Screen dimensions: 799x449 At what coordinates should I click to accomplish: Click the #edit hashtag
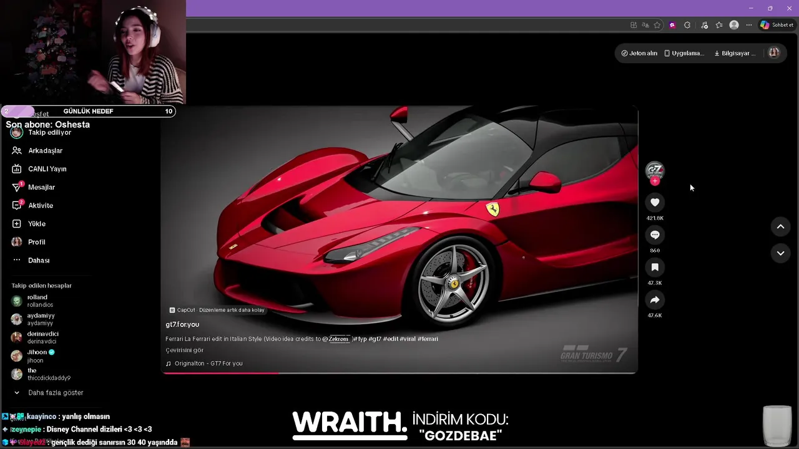[x=391, y=339]
